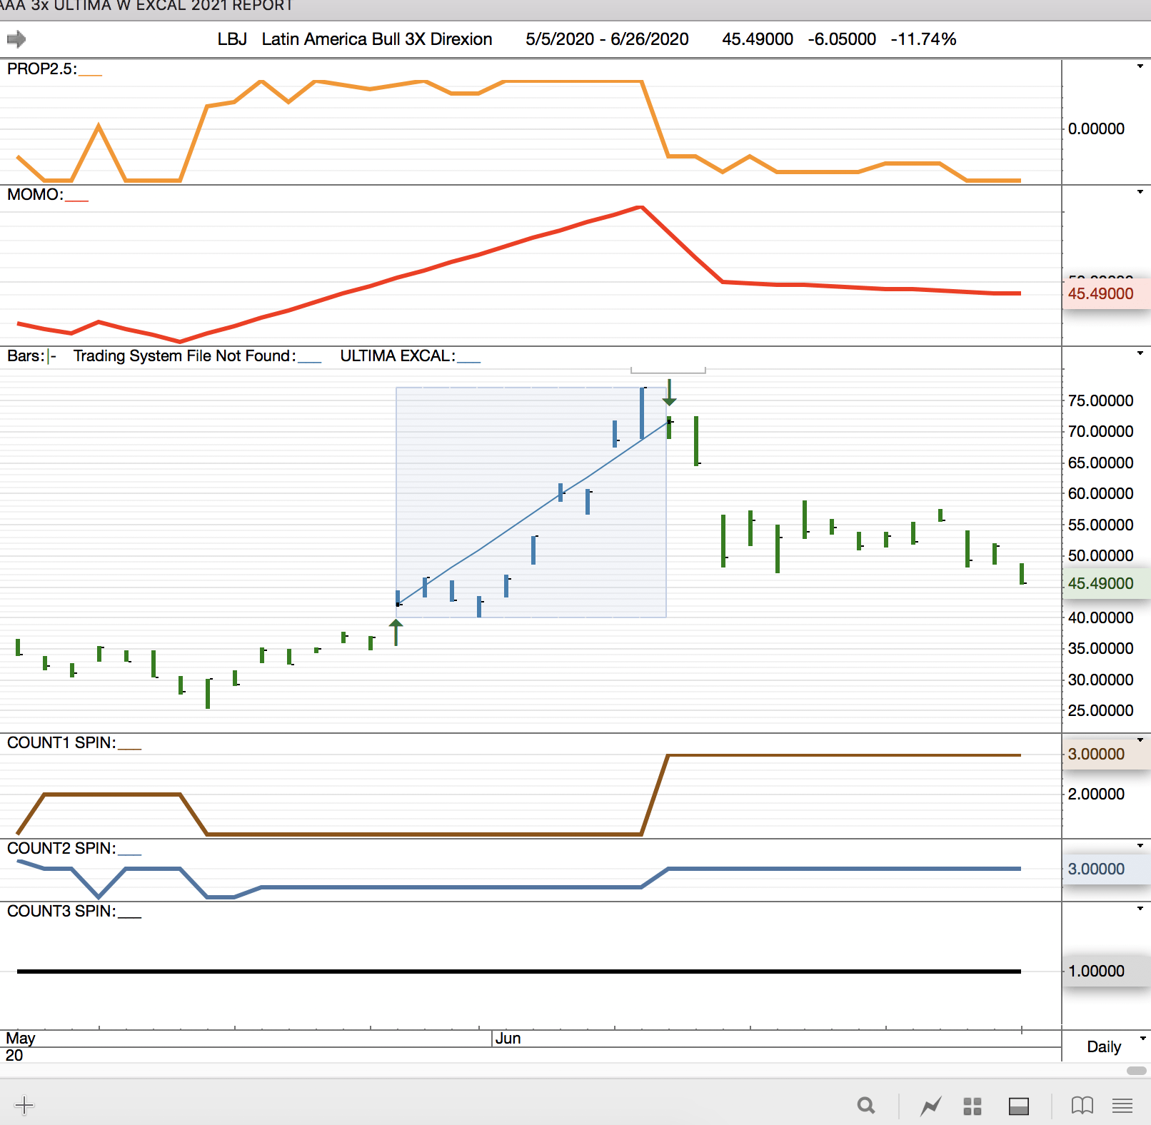Show the list view lines icon

[1122, 1106]
